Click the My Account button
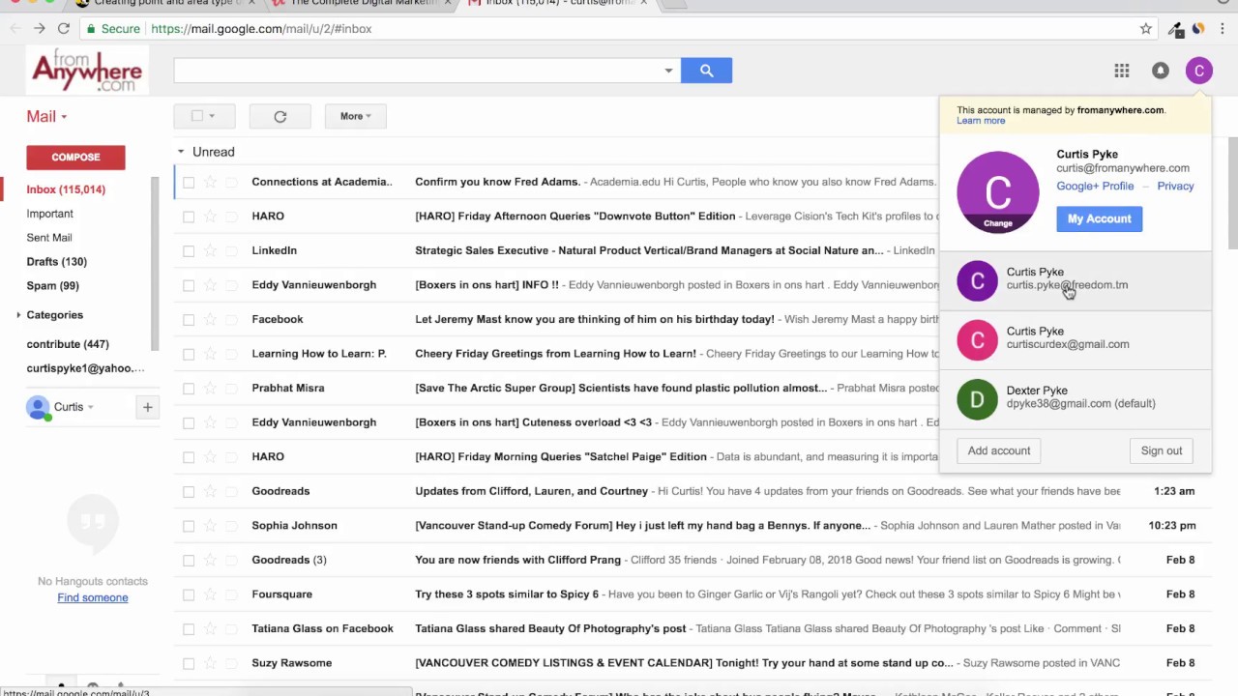This screenshot has height=696, width=1238. [1099, 218]
